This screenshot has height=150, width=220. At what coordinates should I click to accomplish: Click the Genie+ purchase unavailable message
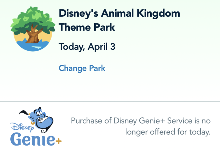point(140,126)
